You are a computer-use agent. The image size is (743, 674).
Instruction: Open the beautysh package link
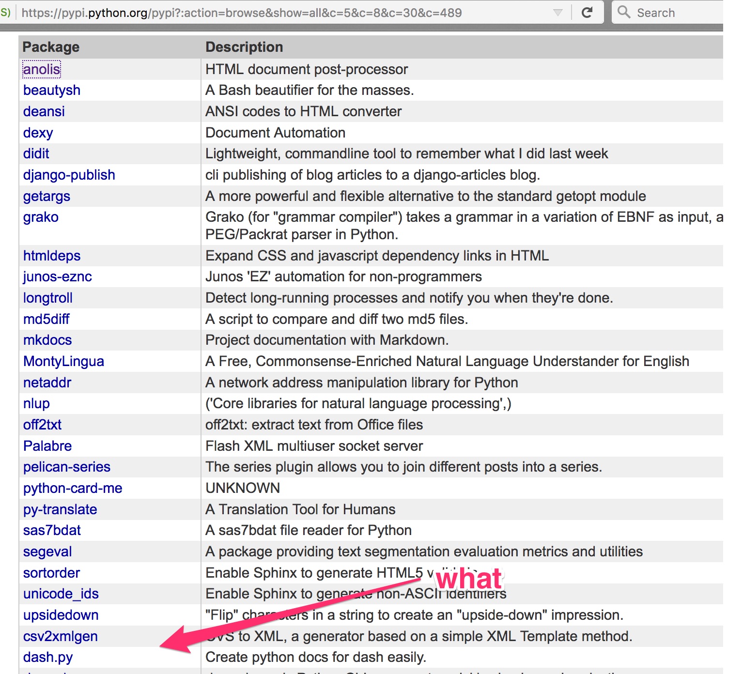pos(52,90)
